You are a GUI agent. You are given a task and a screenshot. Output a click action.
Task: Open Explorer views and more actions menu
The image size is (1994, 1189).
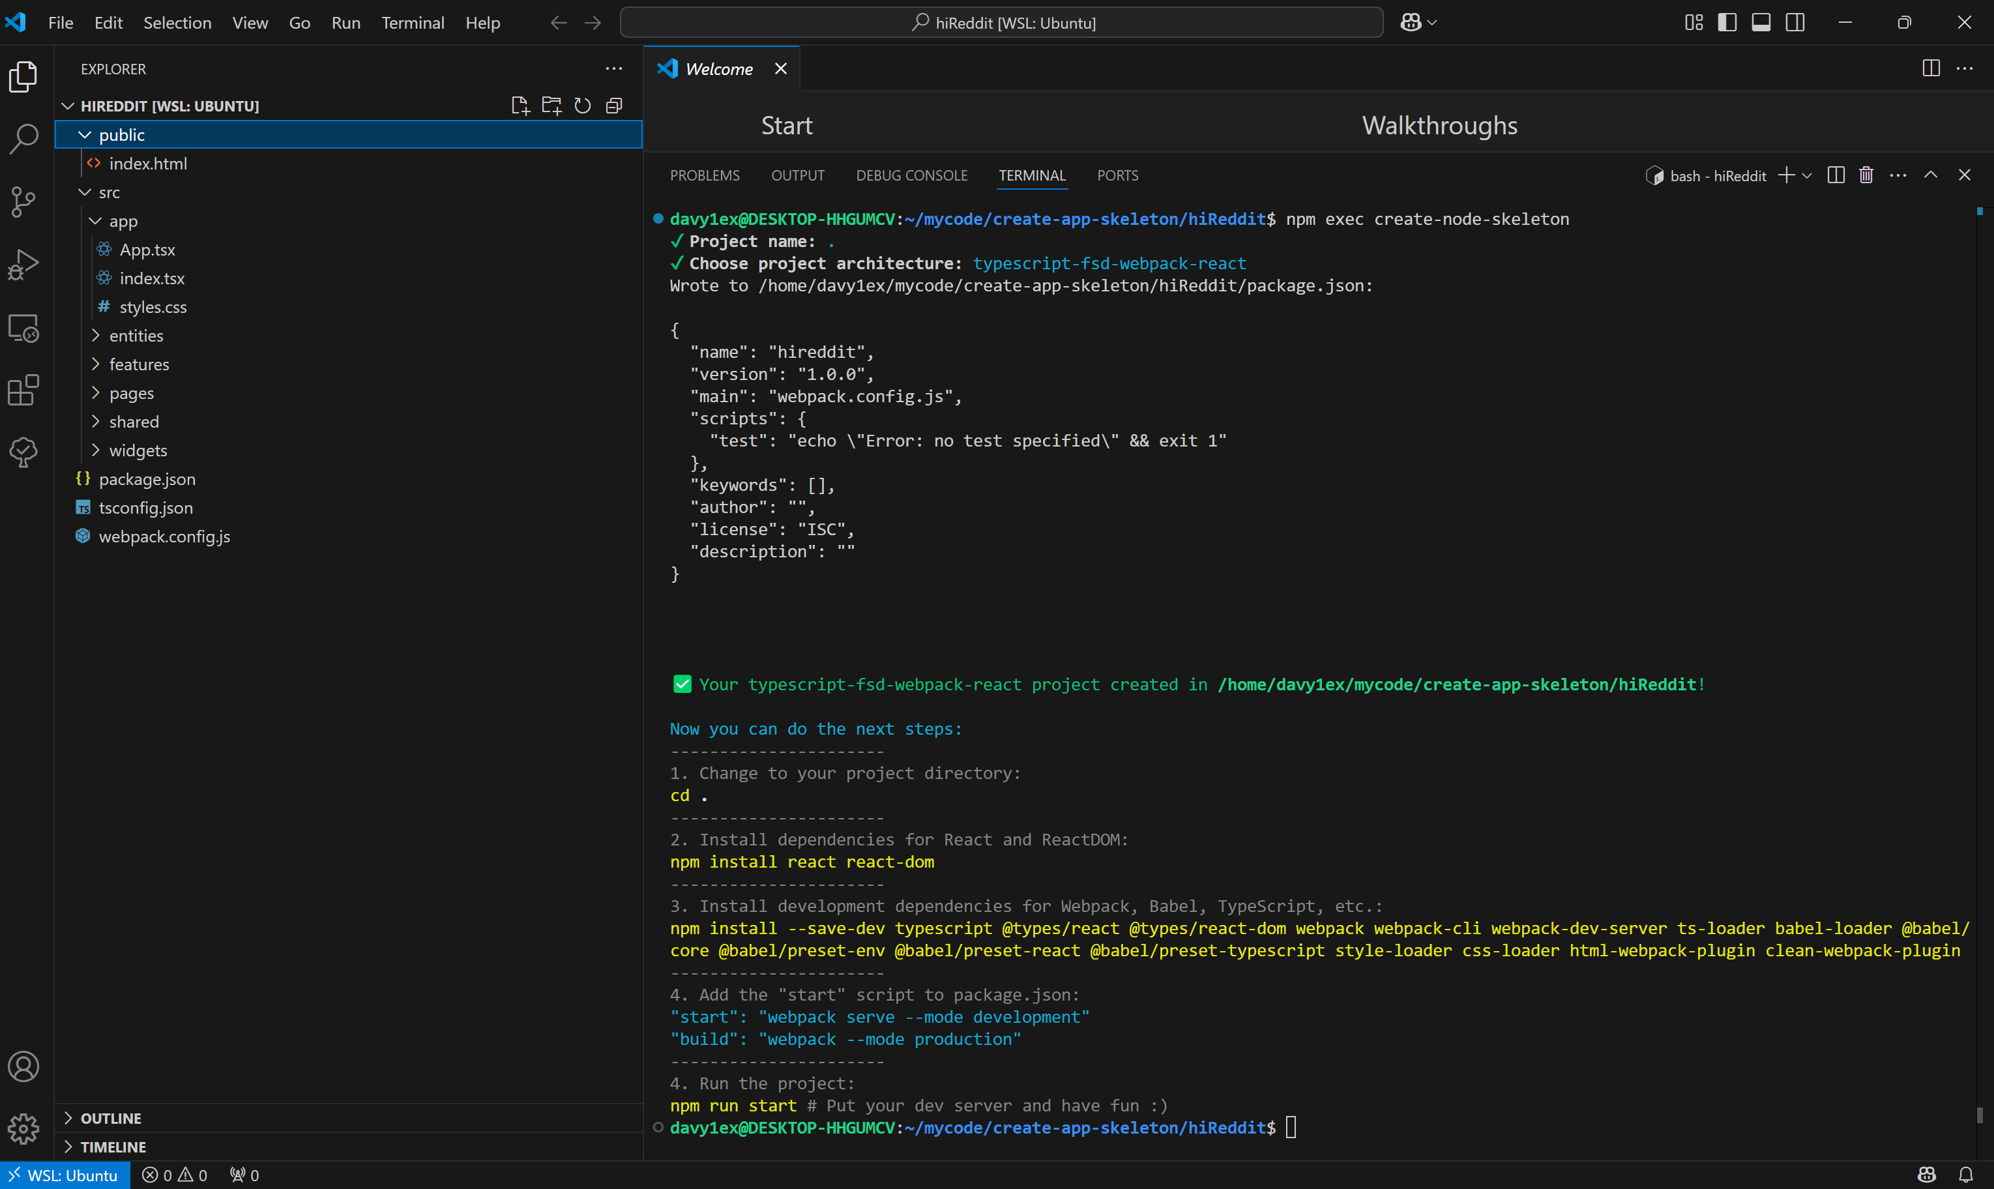pos(613,69)
